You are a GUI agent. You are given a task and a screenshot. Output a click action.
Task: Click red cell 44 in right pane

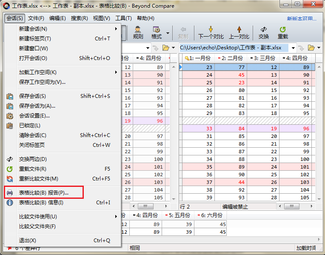click(231, 182)
